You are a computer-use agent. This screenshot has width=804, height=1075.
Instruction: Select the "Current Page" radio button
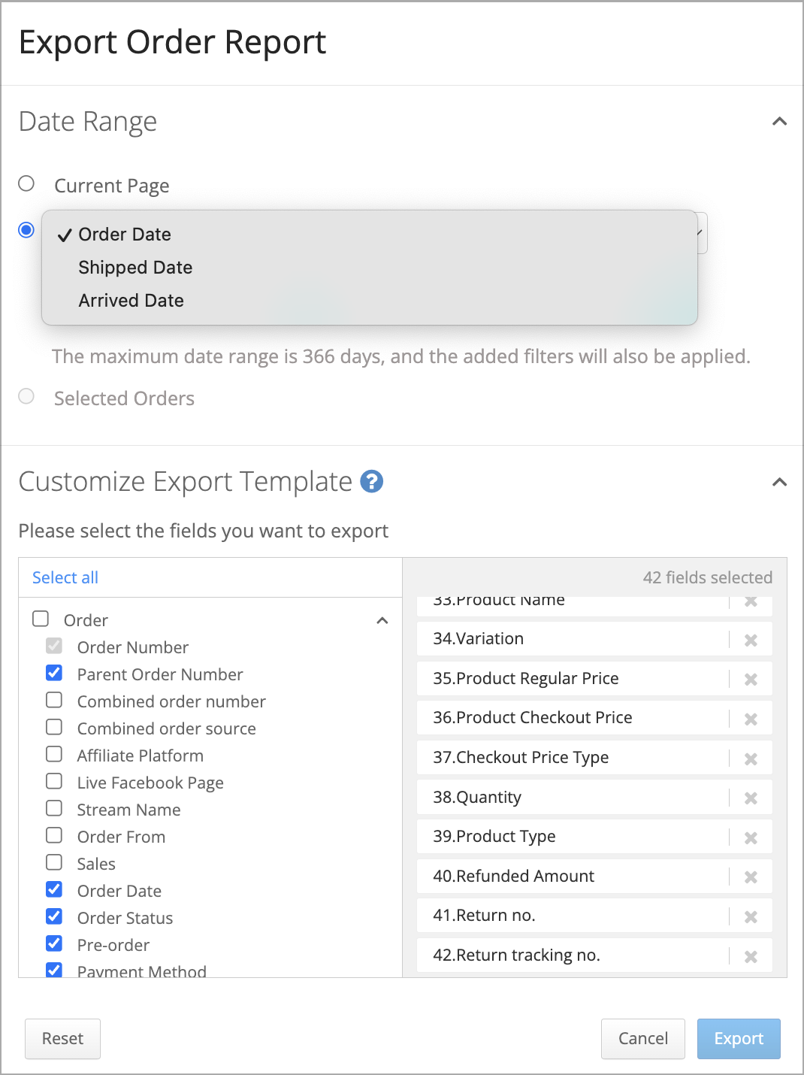pyautogui.click(x=26, y=183)
